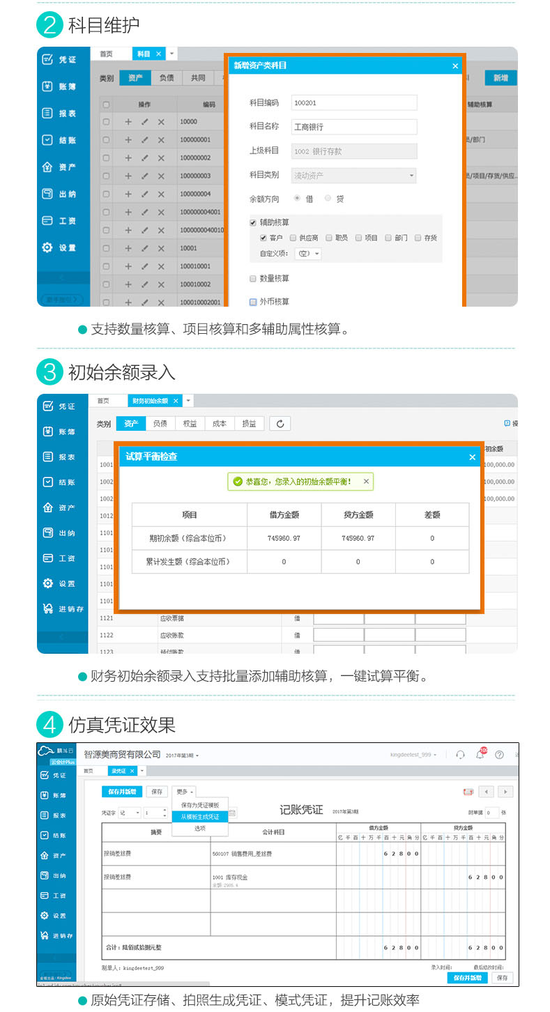Click the 进销存 cart icon in voucher screen sidebar
This screenshot has height=1012, width=550.
pos(45,935)
